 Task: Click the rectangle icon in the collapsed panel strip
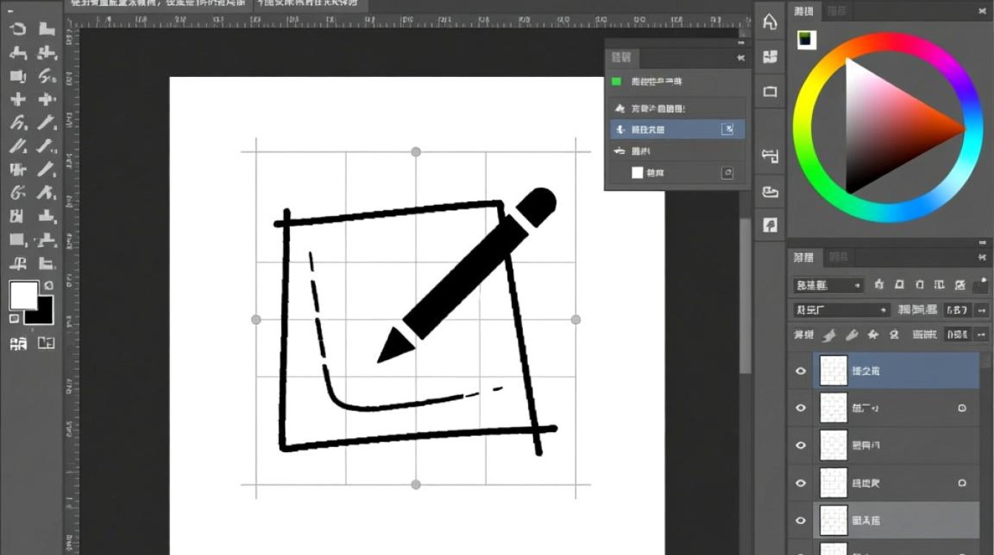770,92
